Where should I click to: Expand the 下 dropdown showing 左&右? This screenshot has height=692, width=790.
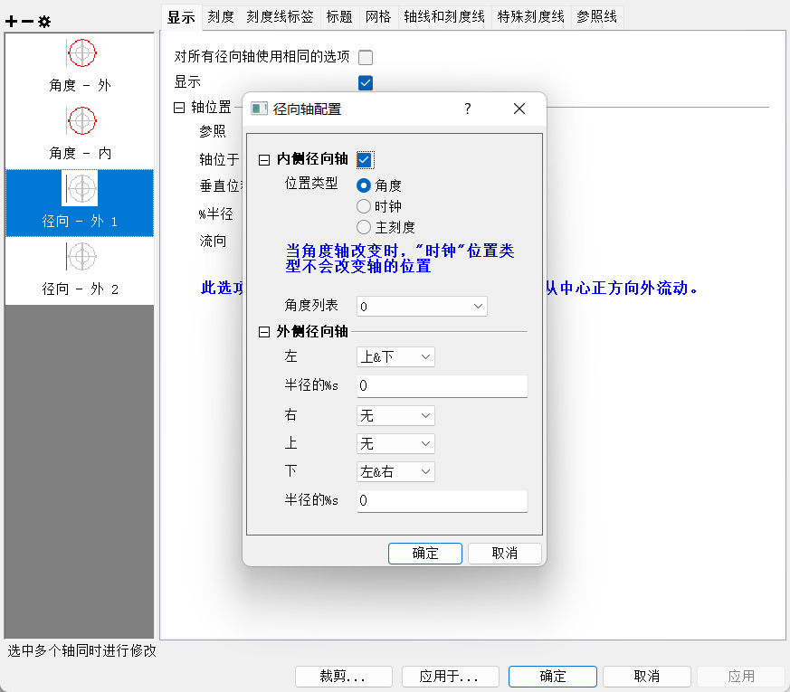point(395,472)
